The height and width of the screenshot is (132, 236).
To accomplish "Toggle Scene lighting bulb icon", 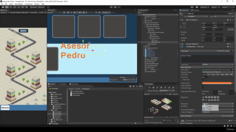I will 68,12.
